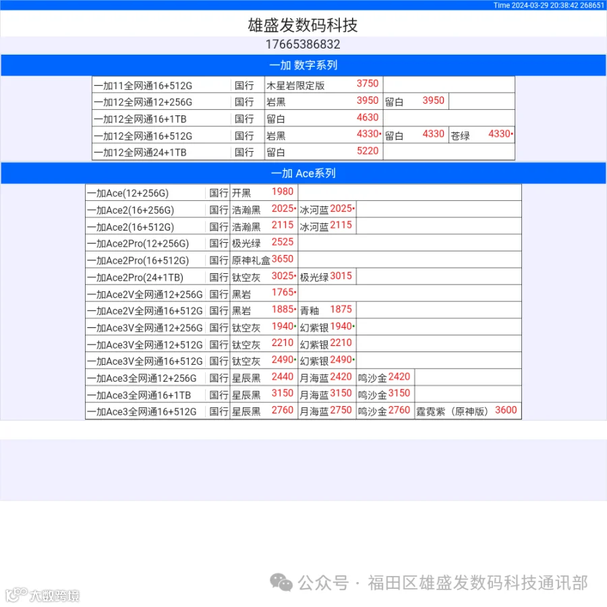Select row 一加Ace3全网通12+256G

pyautogui.click(x=303, y=378)
